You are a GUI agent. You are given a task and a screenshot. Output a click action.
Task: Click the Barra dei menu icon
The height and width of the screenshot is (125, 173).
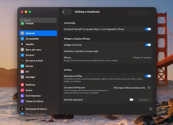tap(22, 50)
